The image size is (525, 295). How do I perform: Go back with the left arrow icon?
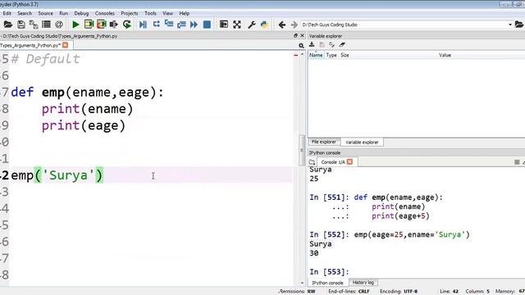pos(282,25)
